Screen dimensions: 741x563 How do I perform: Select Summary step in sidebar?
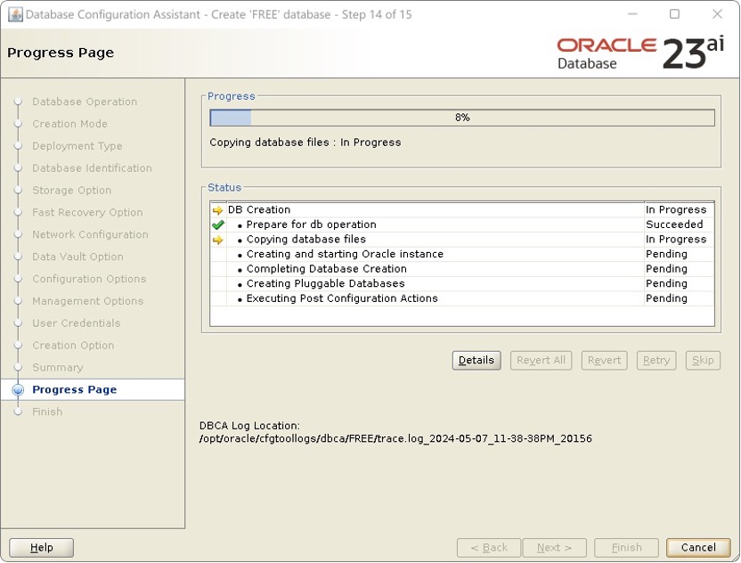tap(58, 368)
